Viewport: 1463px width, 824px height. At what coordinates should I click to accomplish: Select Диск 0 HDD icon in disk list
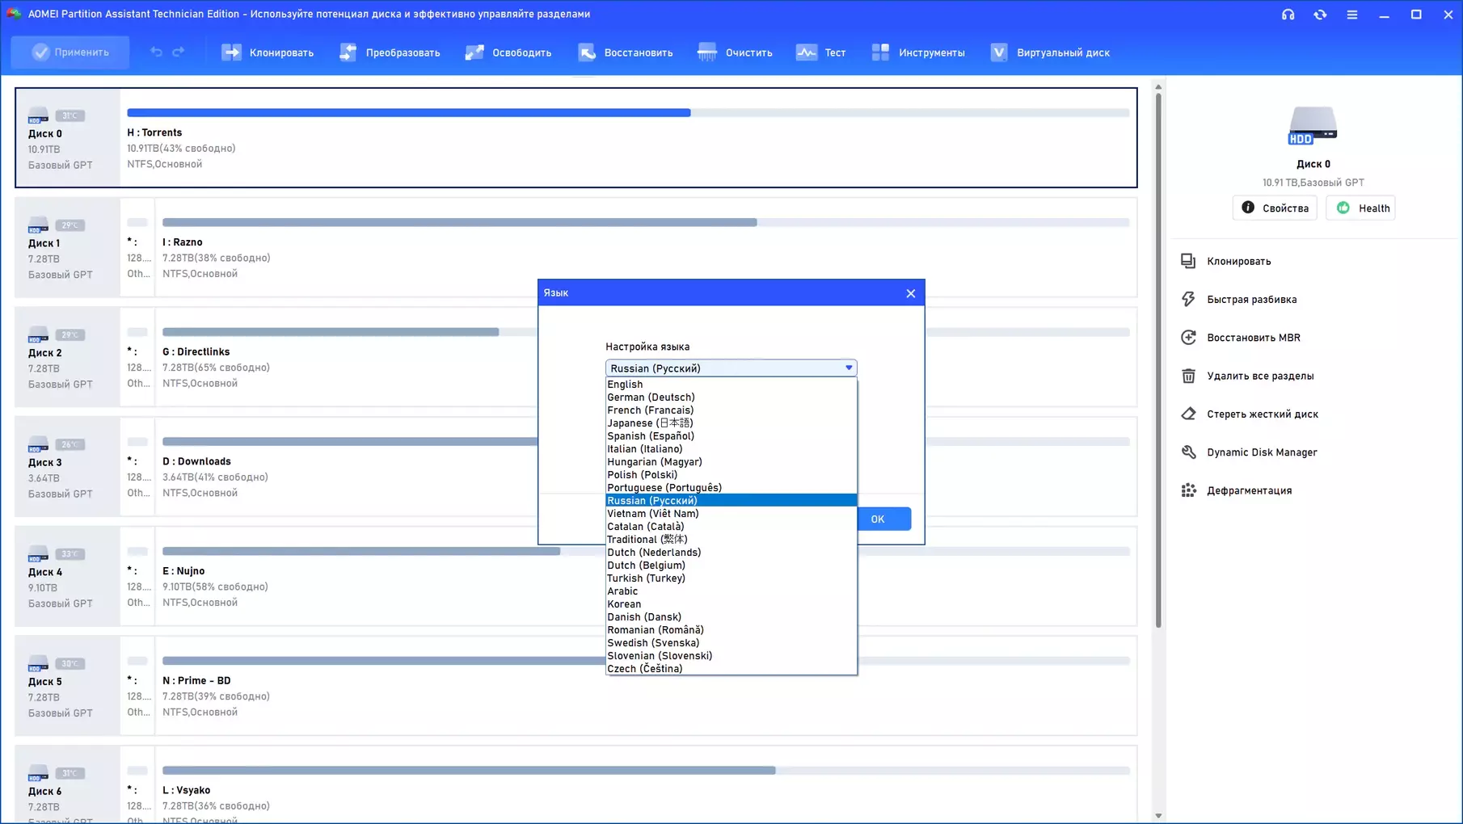coord(38,116)
